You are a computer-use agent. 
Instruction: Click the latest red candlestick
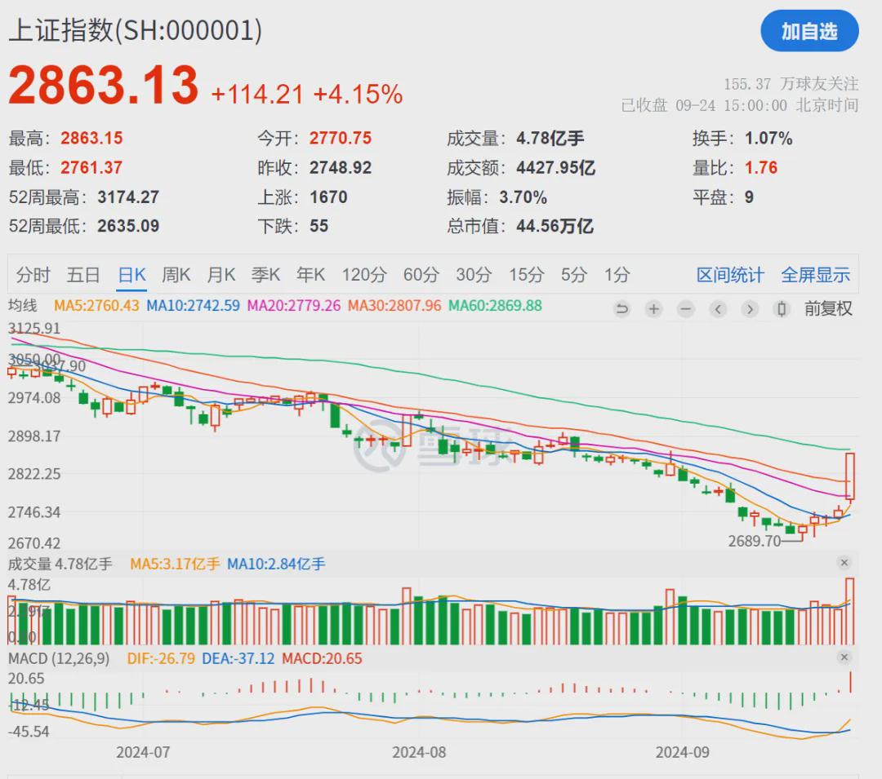point(849,476)
